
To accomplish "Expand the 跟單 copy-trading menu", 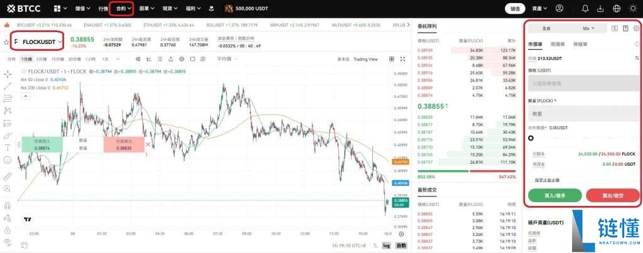I will (147, 8).
